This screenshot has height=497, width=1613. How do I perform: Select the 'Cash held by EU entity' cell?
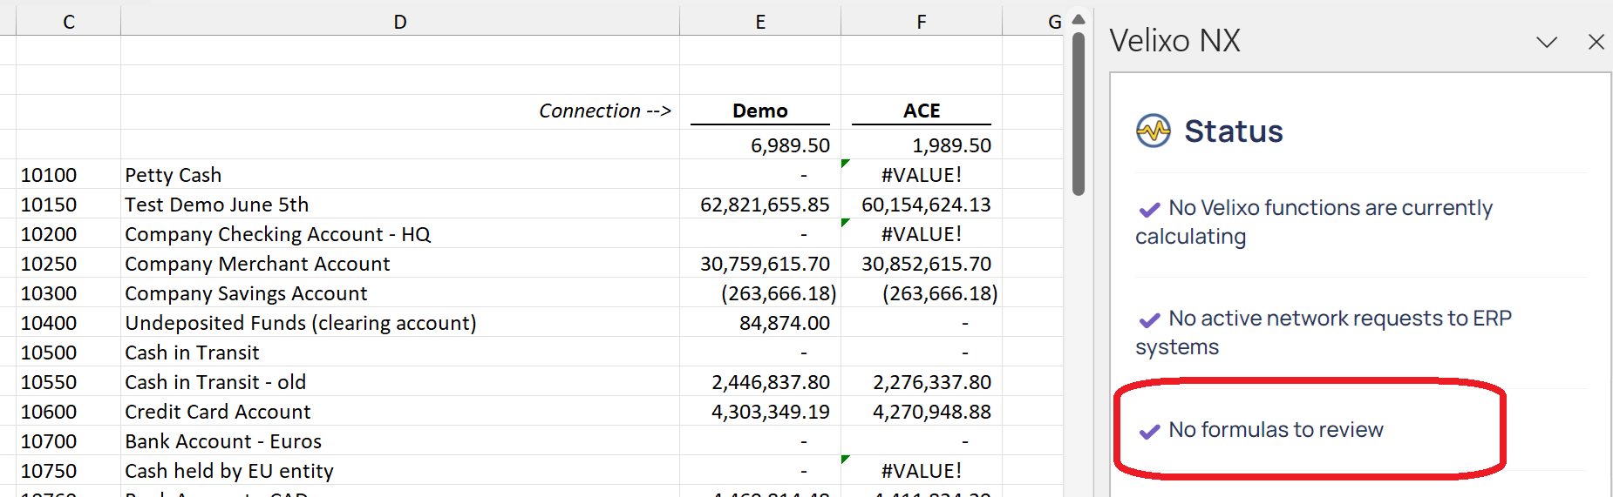[x=400, y=470]
